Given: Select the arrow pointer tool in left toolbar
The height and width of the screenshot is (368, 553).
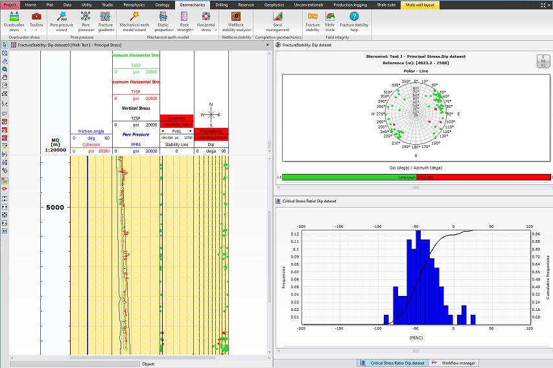Looking at the screenshot, I should [x=5, y=45].
